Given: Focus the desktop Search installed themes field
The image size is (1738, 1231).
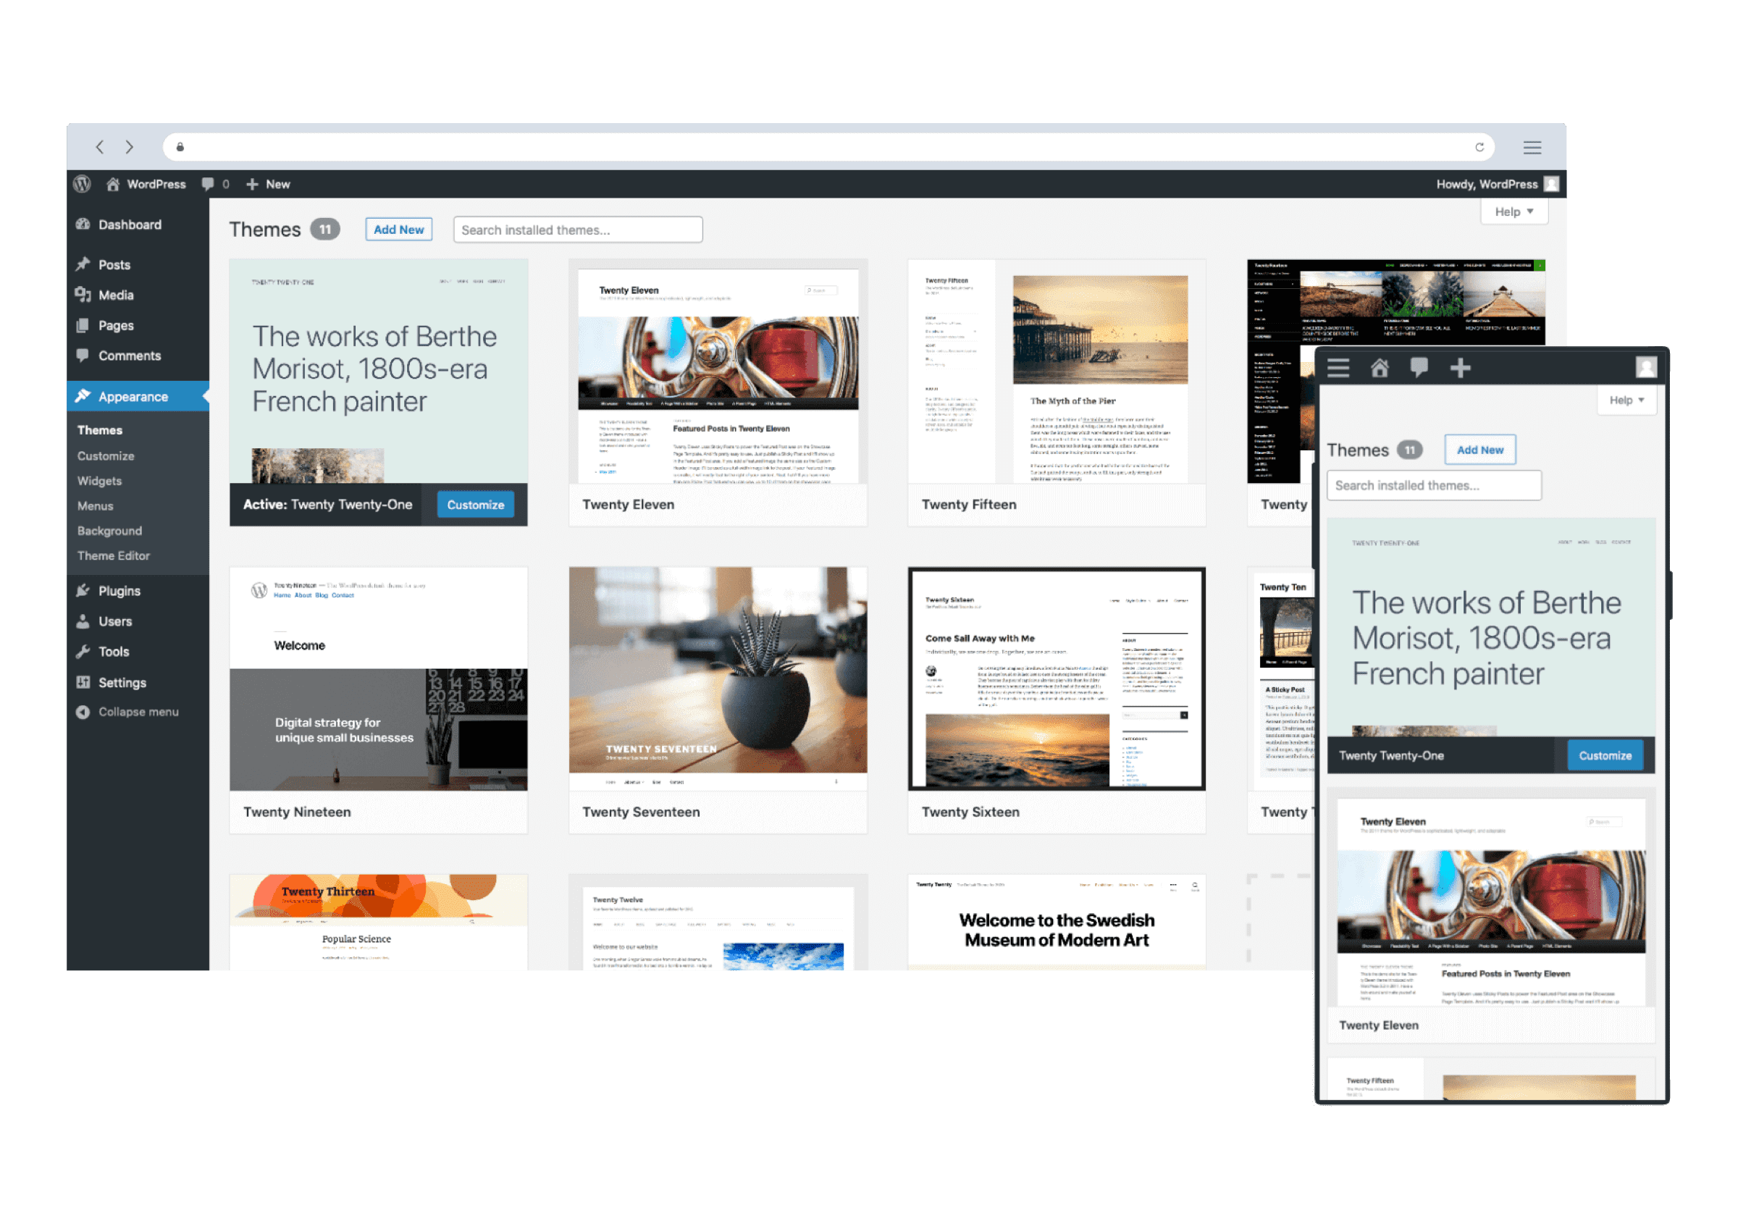Looking at the screenshot, I should [578, 230].
